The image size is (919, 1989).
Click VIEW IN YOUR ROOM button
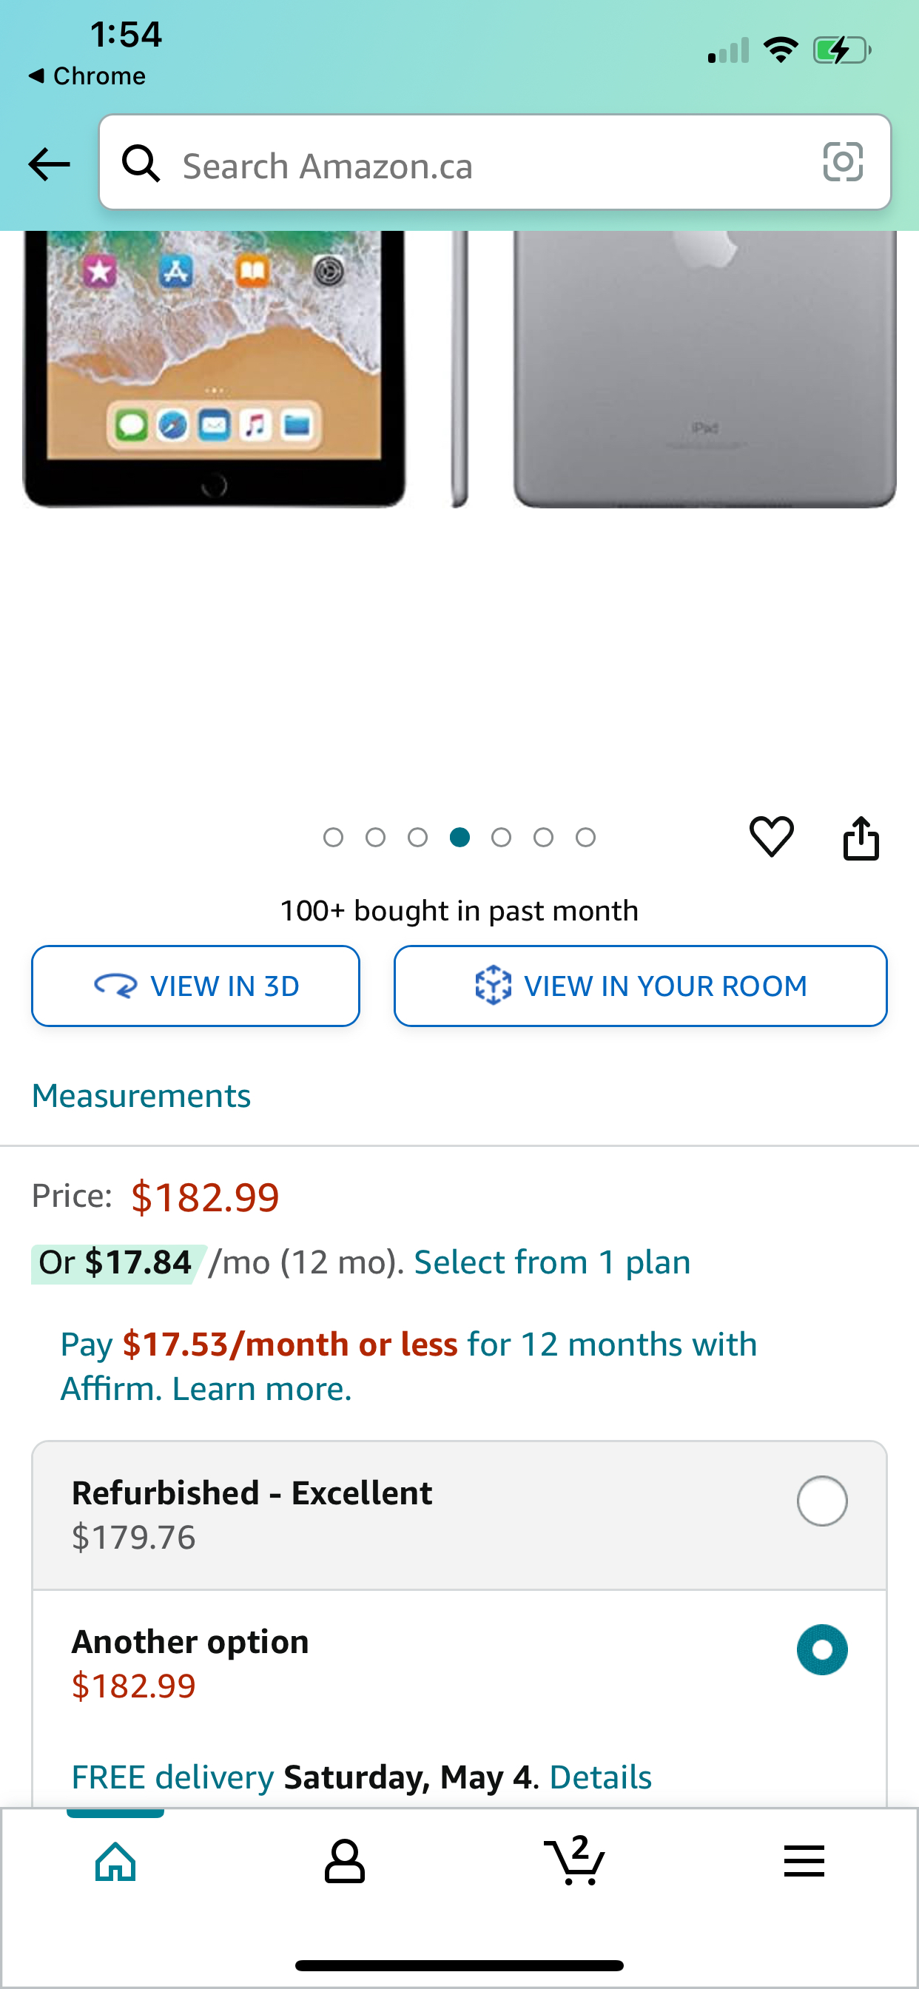click(x=640, y=986)
